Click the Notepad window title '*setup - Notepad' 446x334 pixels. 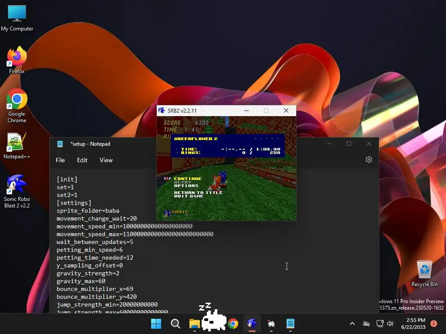90,144
